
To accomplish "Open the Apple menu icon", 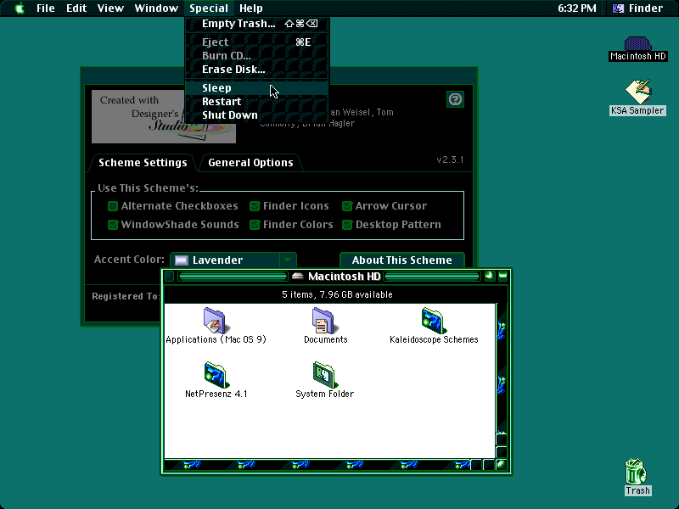I will pos(20,8).
